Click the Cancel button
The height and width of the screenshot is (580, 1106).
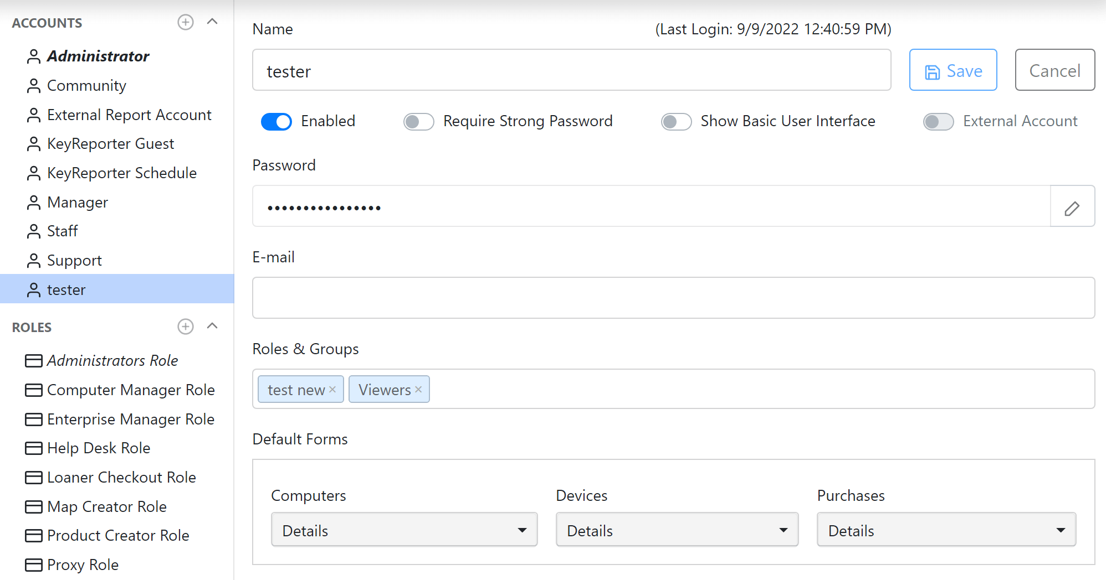point(1054,70)
